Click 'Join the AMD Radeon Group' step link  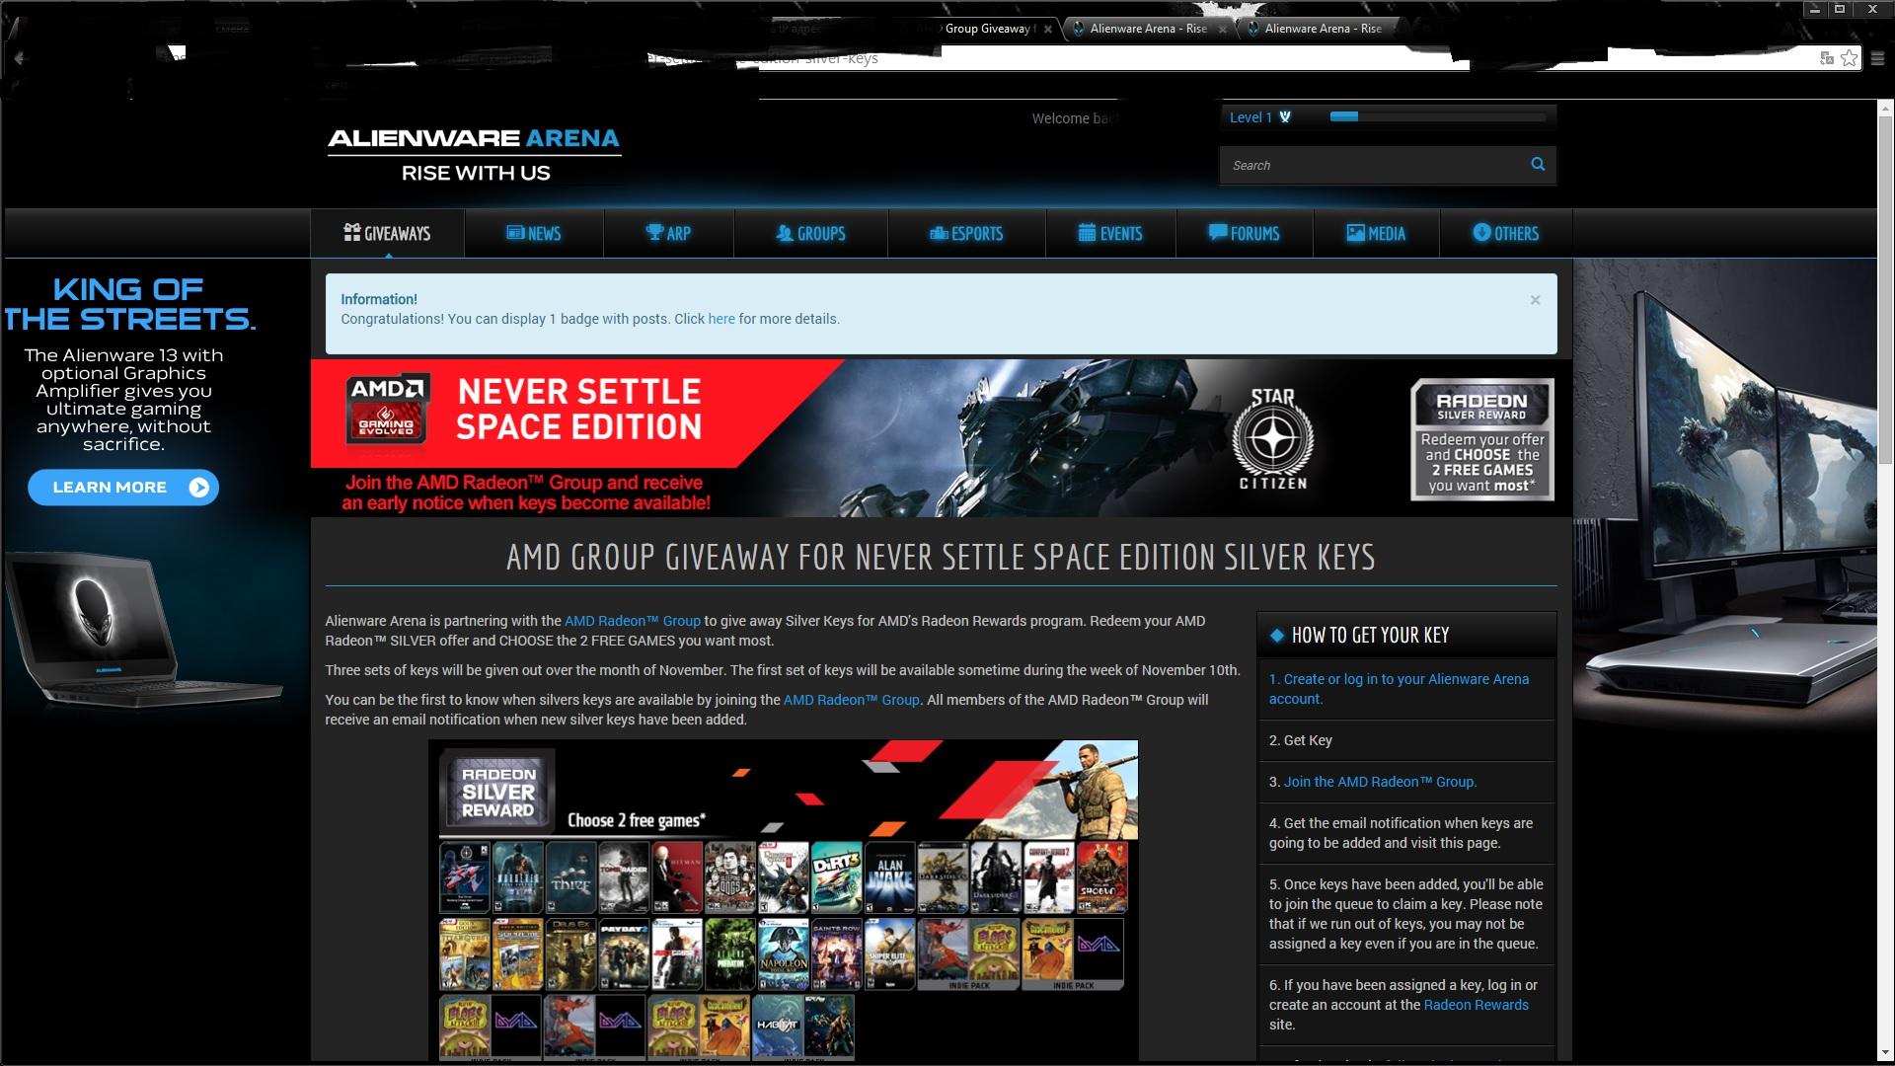[x=1380, y=782]
